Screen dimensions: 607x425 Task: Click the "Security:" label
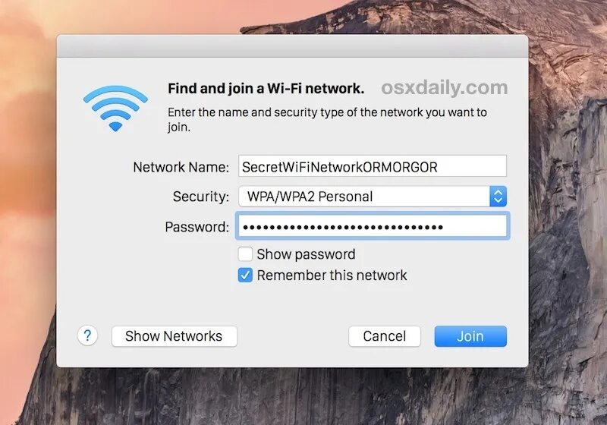(x=201, y=197)
